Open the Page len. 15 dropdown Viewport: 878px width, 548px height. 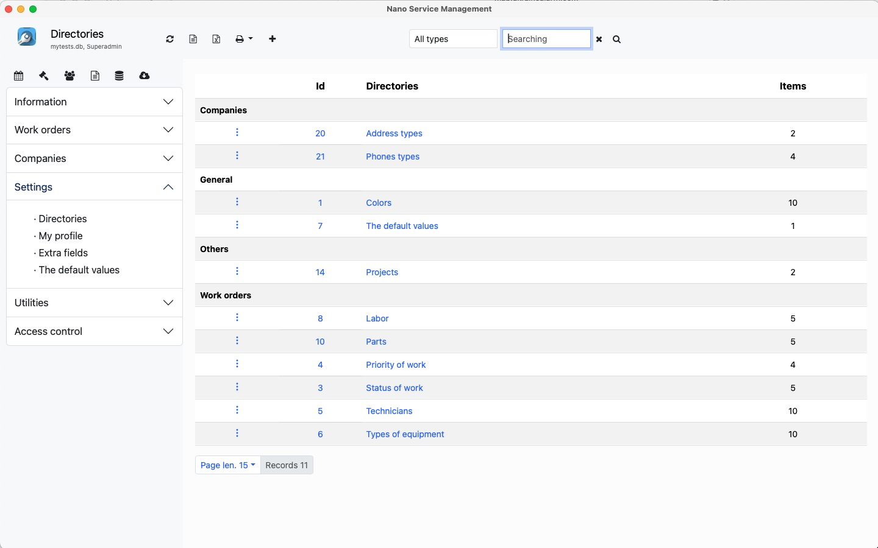[227, 465]
